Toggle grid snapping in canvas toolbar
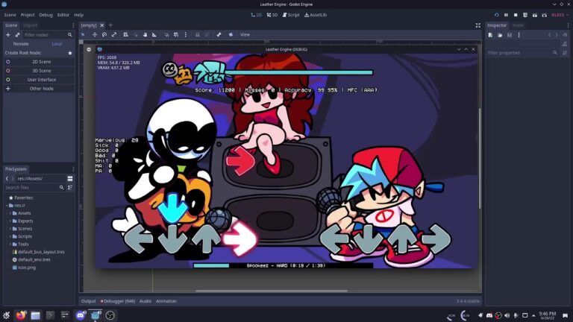The width and height of the screenshot is (573, 322). click(176, 35)
